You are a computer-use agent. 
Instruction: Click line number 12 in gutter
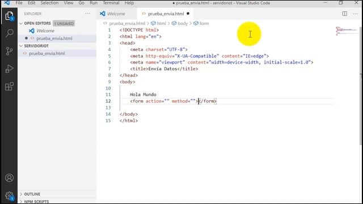(x=108, y=101)
